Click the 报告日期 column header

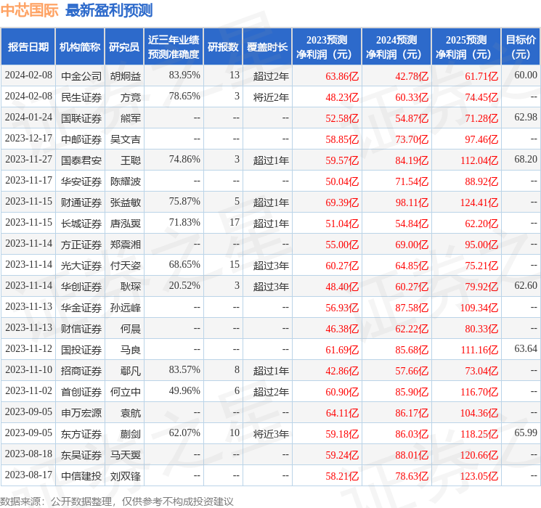click(28, 47)
